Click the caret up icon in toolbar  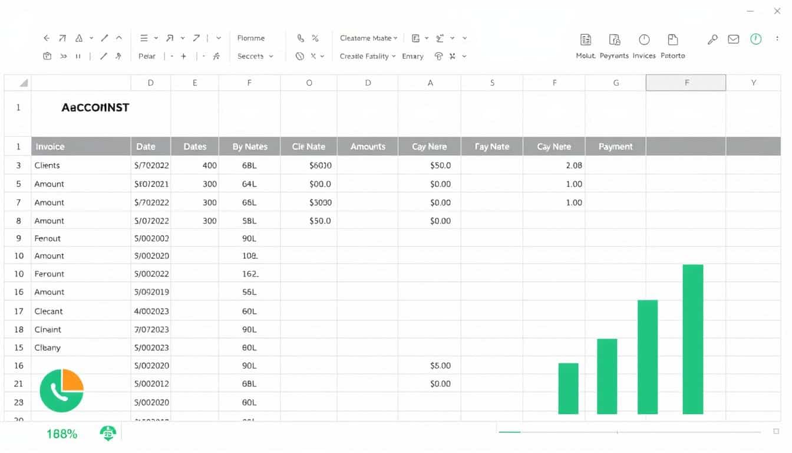click(118, 38)
